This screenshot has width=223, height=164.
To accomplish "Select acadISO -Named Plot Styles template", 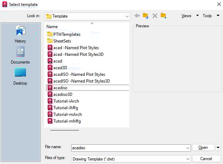I will pyautogui.click(x=79, y=74).
